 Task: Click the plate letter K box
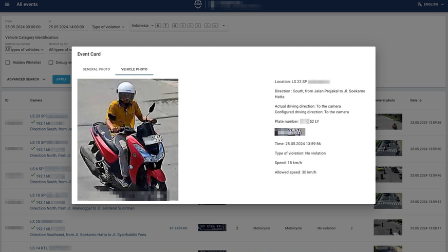[158, 26]
